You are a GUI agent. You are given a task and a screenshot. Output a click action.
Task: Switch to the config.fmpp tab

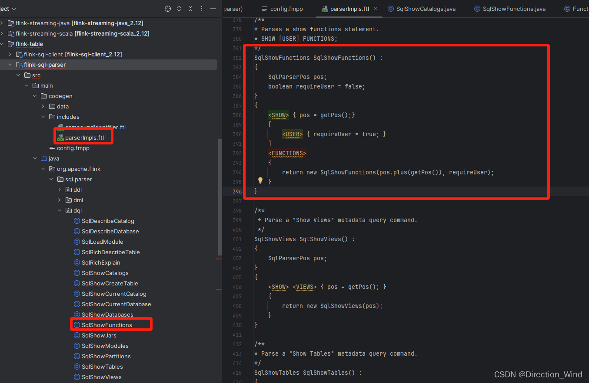pos(283,9)
